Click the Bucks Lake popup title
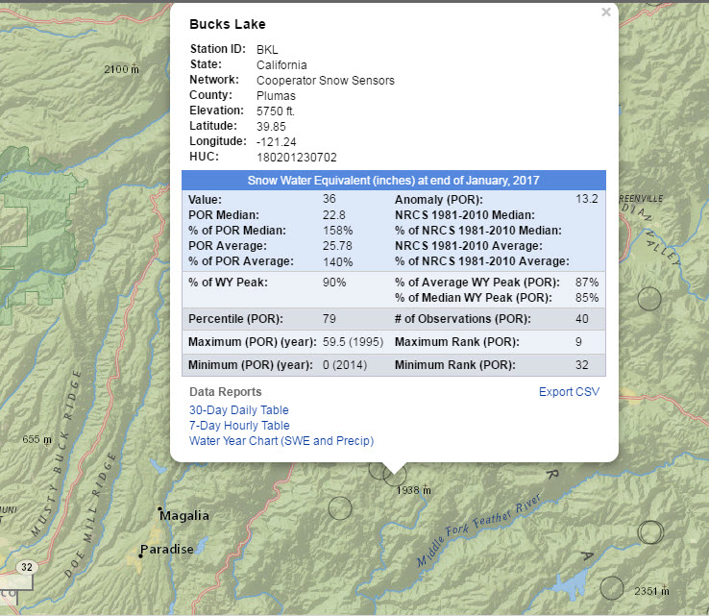Image resolution: width=709 pixels, height=616 pixels. 227,24
